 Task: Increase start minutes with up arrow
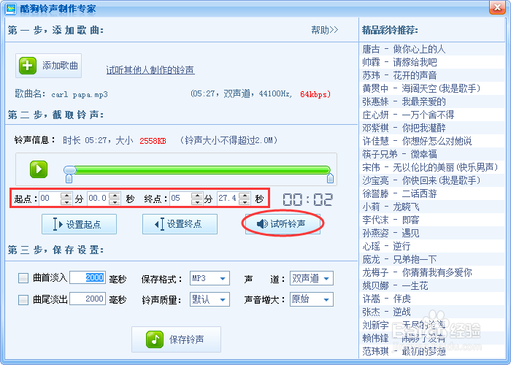click(x=66, y=195)
